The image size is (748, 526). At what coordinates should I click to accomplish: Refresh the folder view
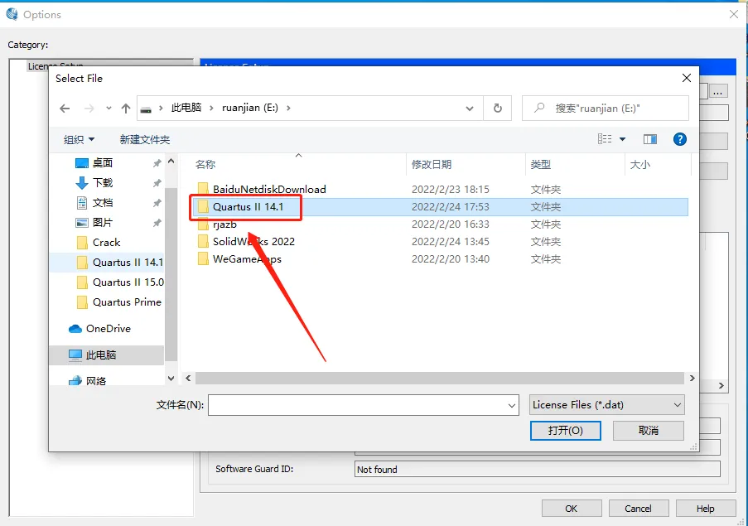498,109
